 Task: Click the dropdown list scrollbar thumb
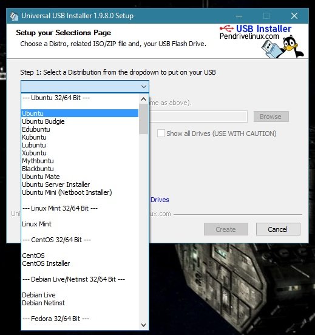(x=143, y=119)
